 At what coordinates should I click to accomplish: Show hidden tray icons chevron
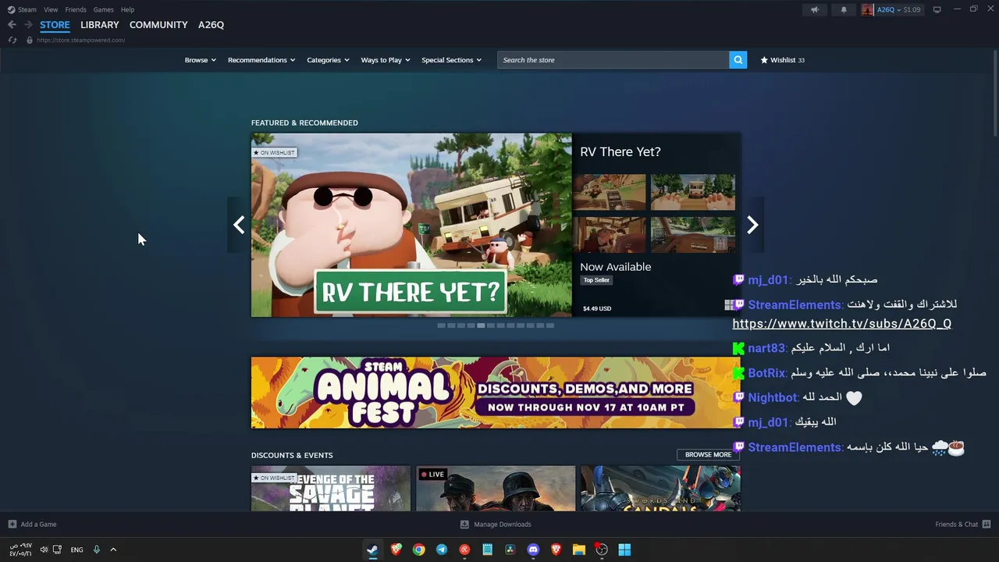point(113,550)
